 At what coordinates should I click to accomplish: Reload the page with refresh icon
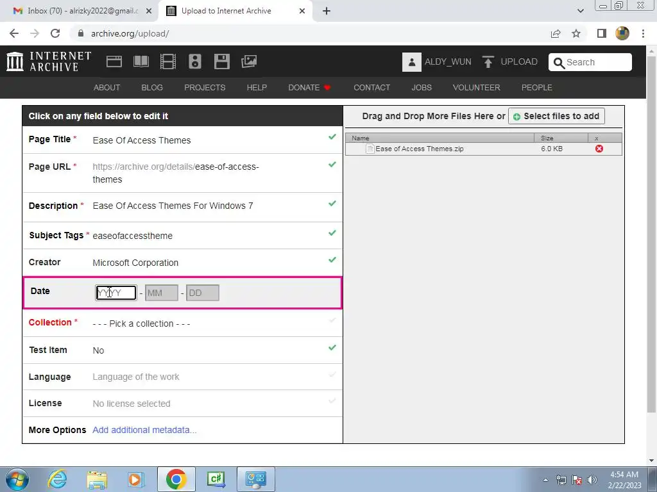[x=55, y=33]
